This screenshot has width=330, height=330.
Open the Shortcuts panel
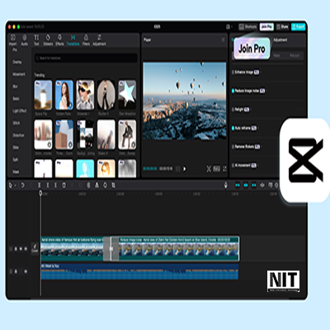pyautogui.click(x=247, y=26)
